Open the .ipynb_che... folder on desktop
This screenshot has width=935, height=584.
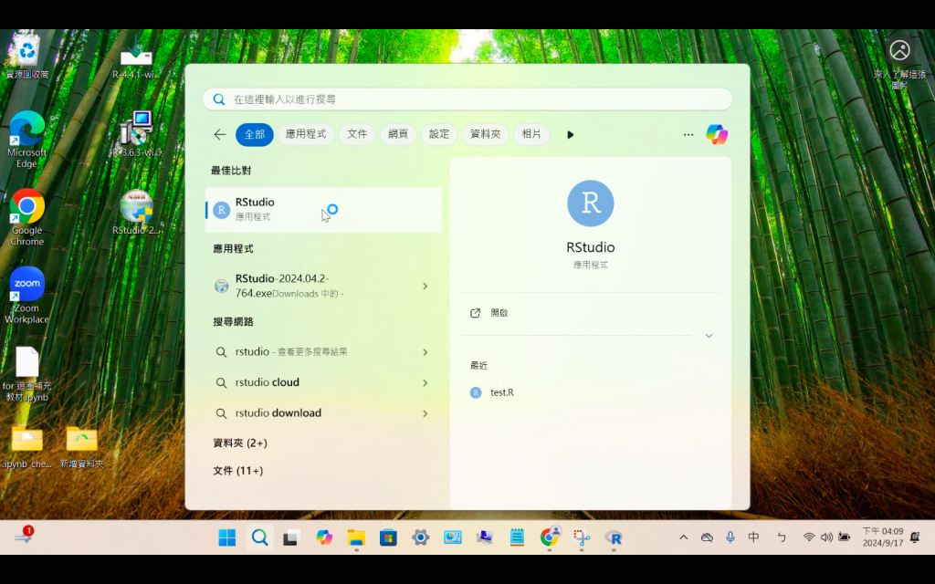pyautogui.click(x=26, y=447)
